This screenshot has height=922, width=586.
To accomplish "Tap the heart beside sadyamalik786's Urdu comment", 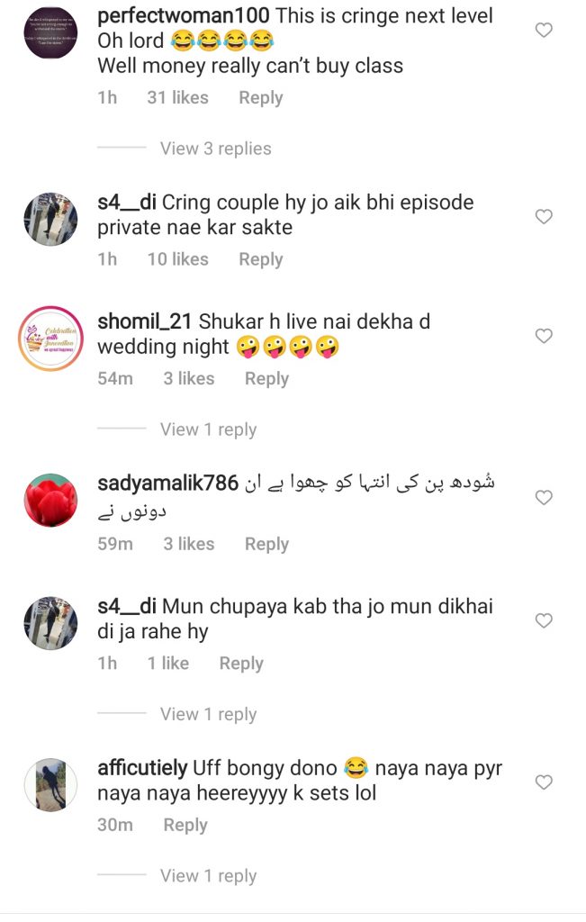I will [544, 497].
